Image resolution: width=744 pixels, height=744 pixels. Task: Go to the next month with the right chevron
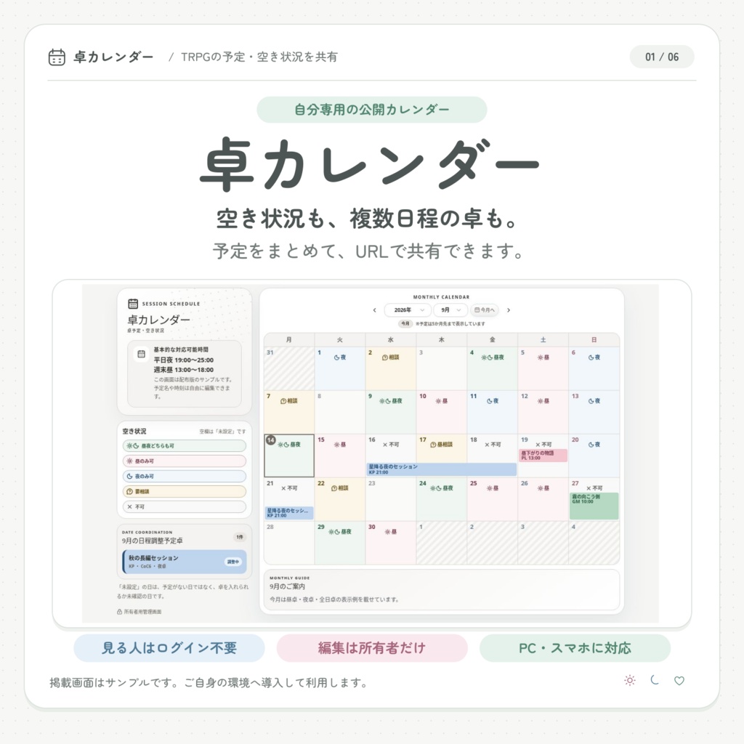pyautogui.click(x=509, y=310)
